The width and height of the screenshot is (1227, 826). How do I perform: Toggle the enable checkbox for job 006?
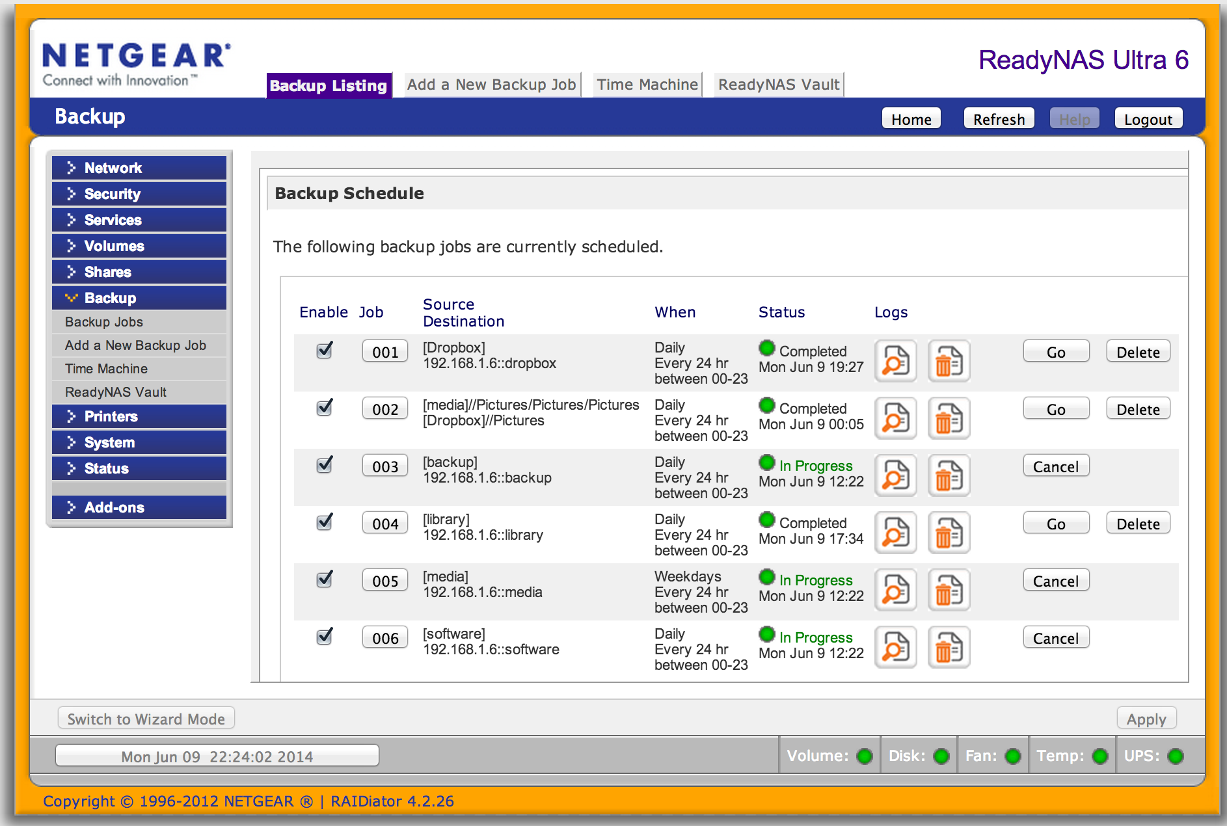point(324,637)
